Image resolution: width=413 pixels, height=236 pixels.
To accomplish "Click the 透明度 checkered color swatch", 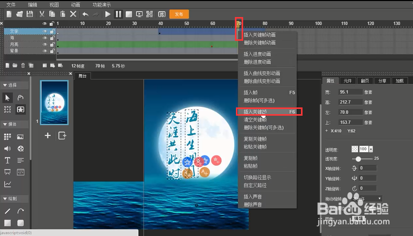I will (x=355, y=149).
